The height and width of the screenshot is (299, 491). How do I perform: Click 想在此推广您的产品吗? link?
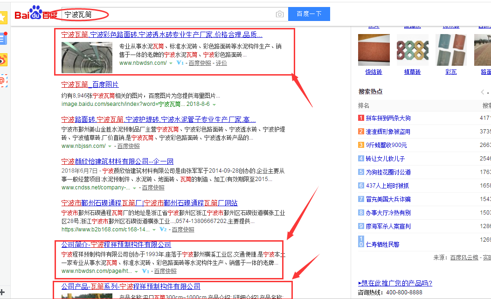pos(395,283)
